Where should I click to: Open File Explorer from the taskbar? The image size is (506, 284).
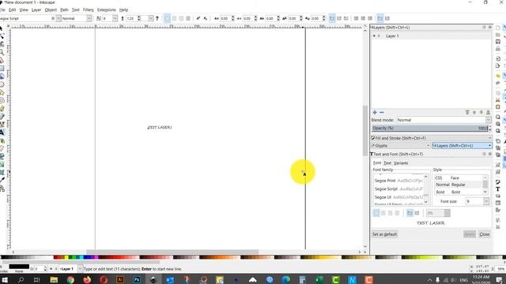click(x=54, y=279)
